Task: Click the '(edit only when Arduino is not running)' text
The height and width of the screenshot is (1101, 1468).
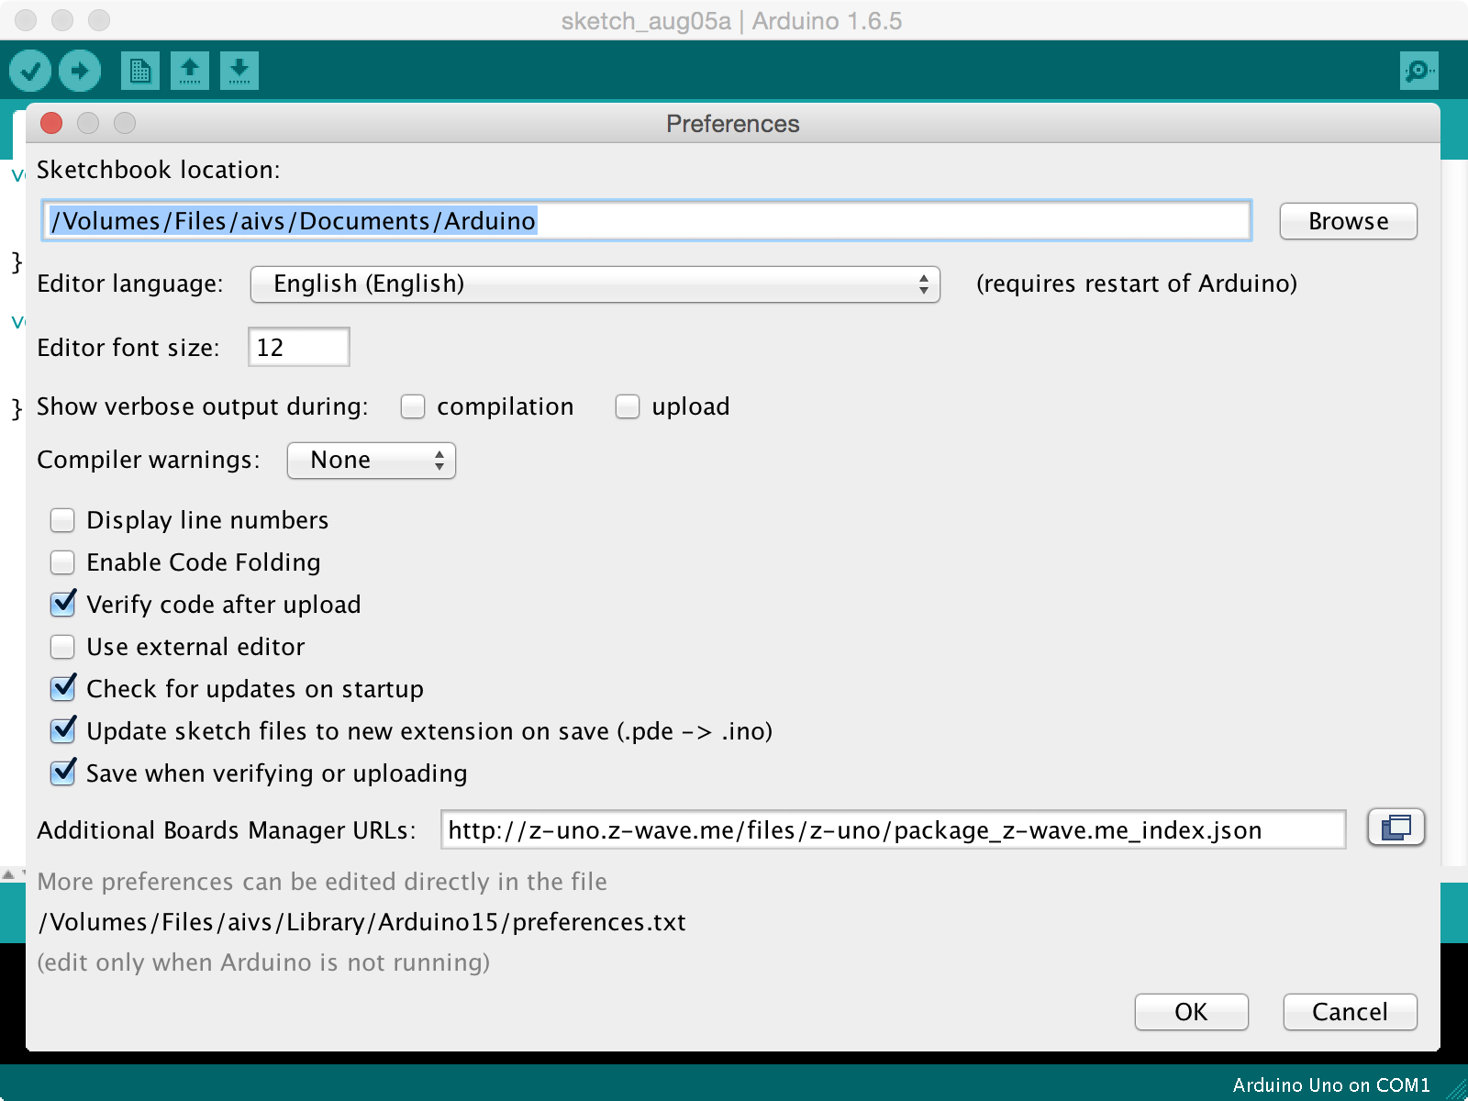Action: [263, 962]
